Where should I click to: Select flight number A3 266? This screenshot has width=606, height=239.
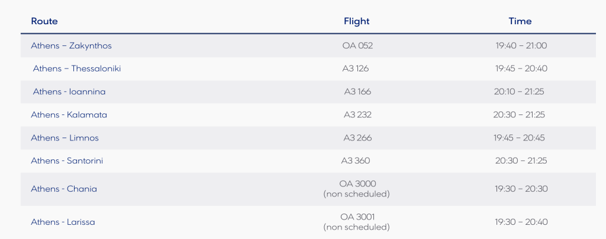pos(357,137)
